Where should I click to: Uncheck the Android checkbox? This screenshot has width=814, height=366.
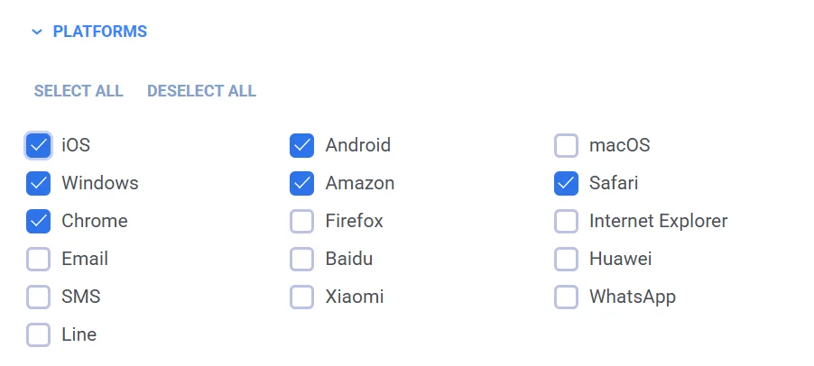(x=302, y=145)
